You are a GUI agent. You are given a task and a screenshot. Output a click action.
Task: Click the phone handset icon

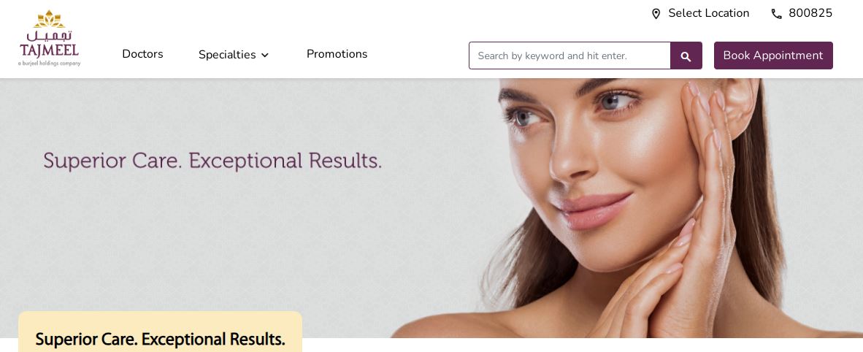776,14
